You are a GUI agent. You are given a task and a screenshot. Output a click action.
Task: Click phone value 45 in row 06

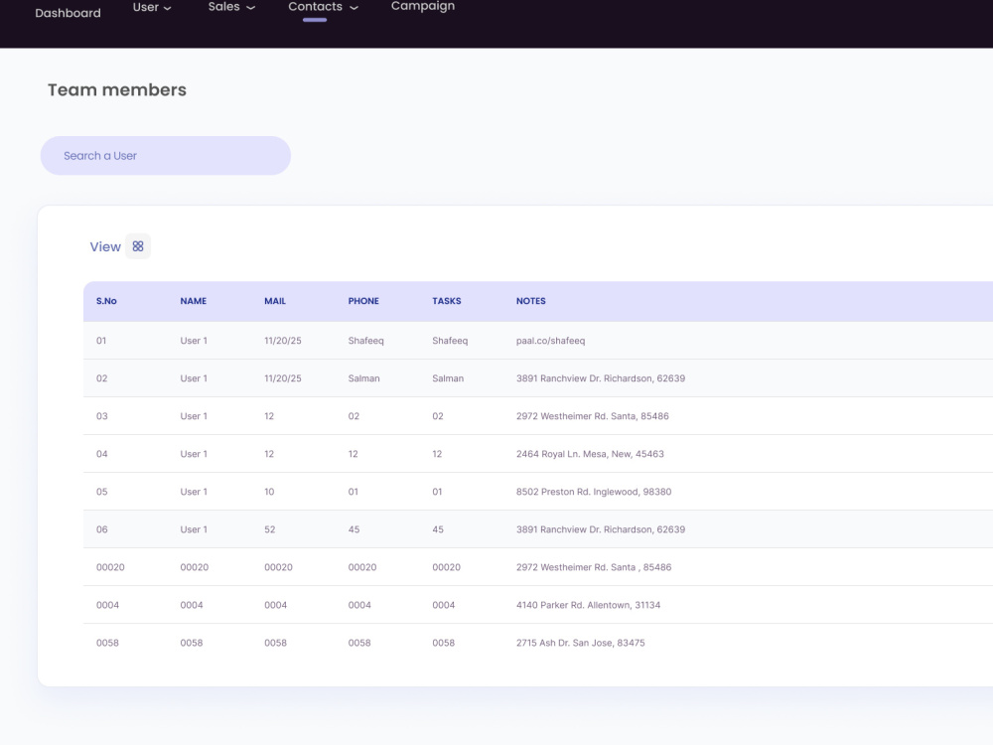click(355, 529)
